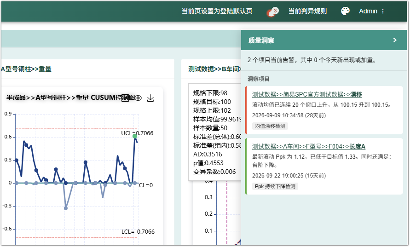Click the 标准差(组内) row in stats box
This screenshot has width=410, height=247.
(x=217, y=146)
